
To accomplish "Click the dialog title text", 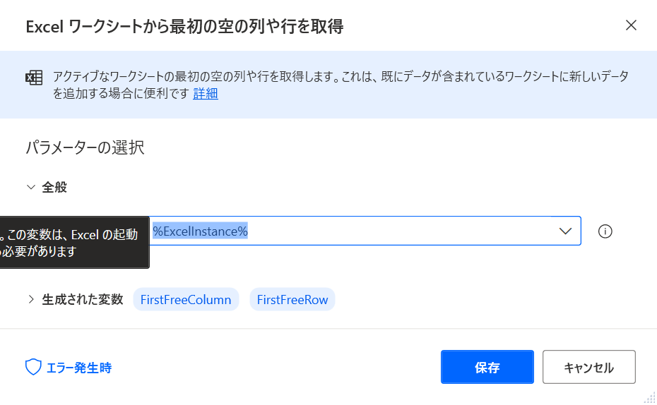I will coord(185,27).
